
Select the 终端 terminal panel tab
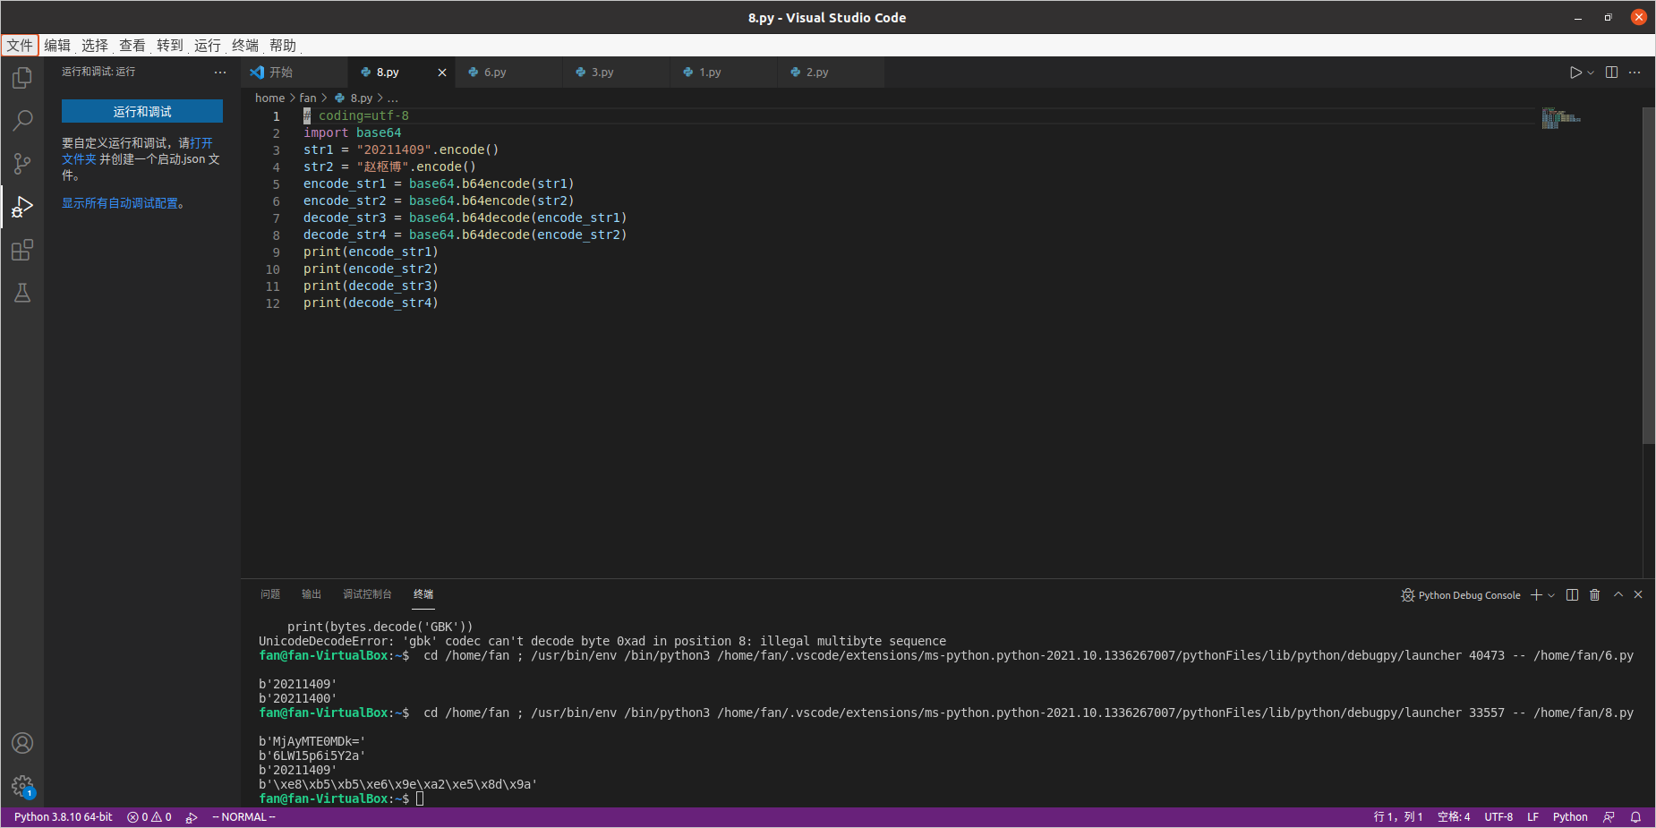tap(423, 594)
